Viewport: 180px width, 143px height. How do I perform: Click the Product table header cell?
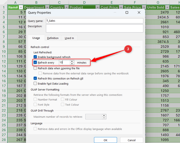tap(84, 7)
